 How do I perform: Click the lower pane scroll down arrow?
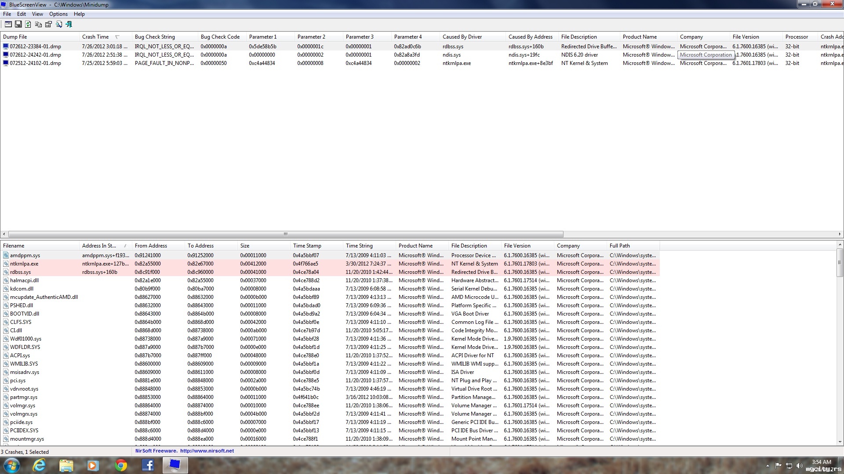click(840, 442)
